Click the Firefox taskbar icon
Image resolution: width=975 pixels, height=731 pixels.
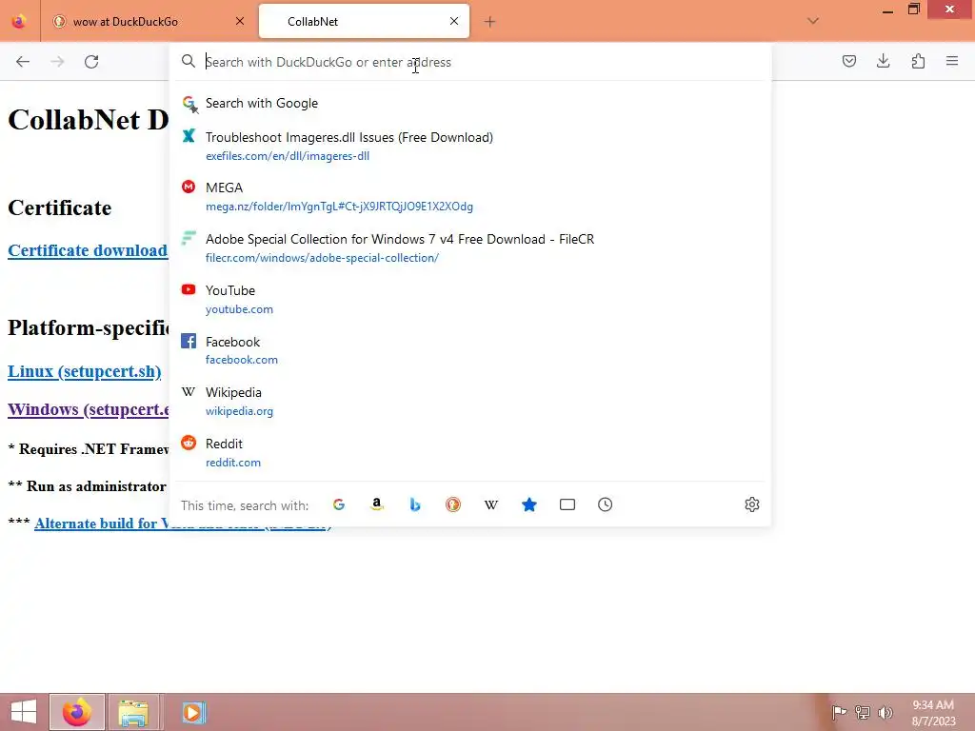click(77, 712)
